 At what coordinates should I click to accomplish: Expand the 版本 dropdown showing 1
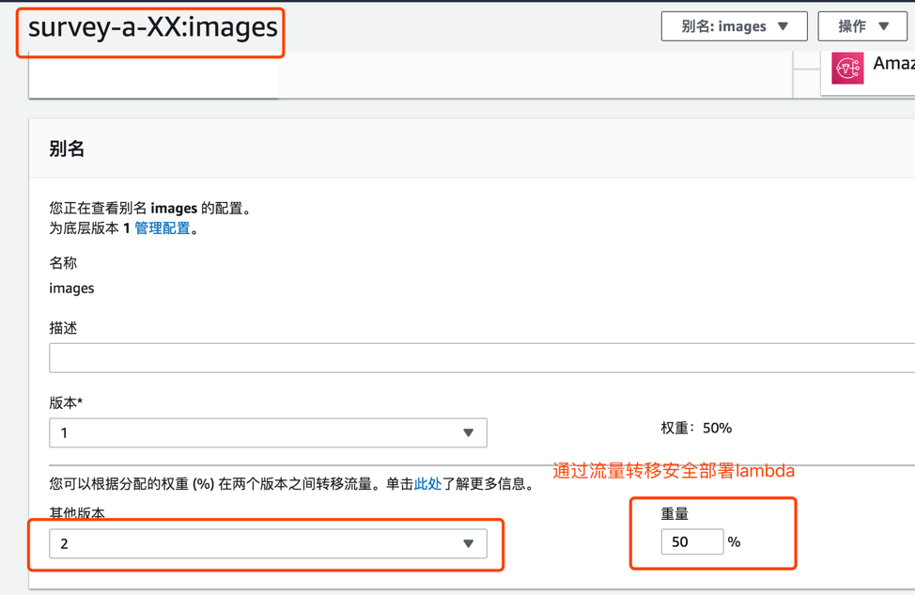[268, 432]
